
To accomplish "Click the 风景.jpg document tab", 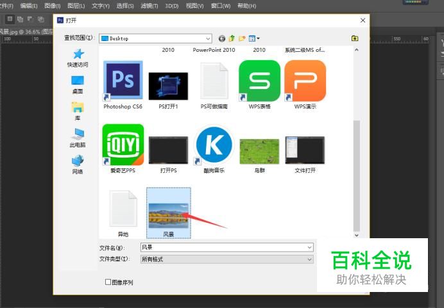I will tap(26, 31).
